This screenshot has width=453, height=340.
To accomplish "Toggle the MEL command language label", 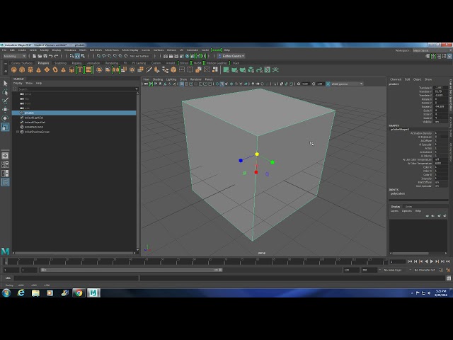I will tap(8, 278).
